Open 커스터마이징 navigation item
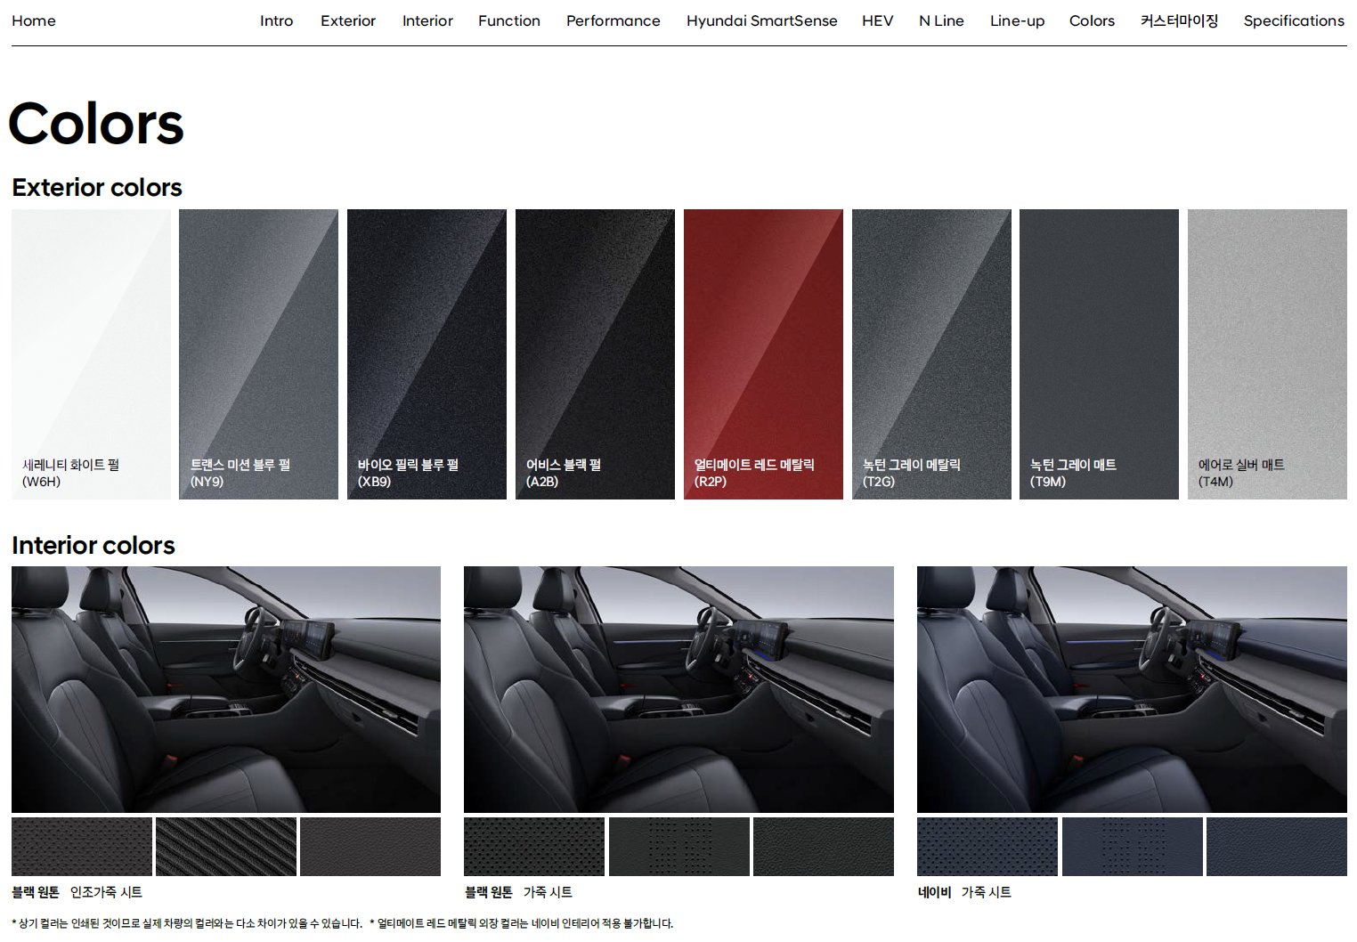This screenshot has width=1357, height=942. [1179, 20]
